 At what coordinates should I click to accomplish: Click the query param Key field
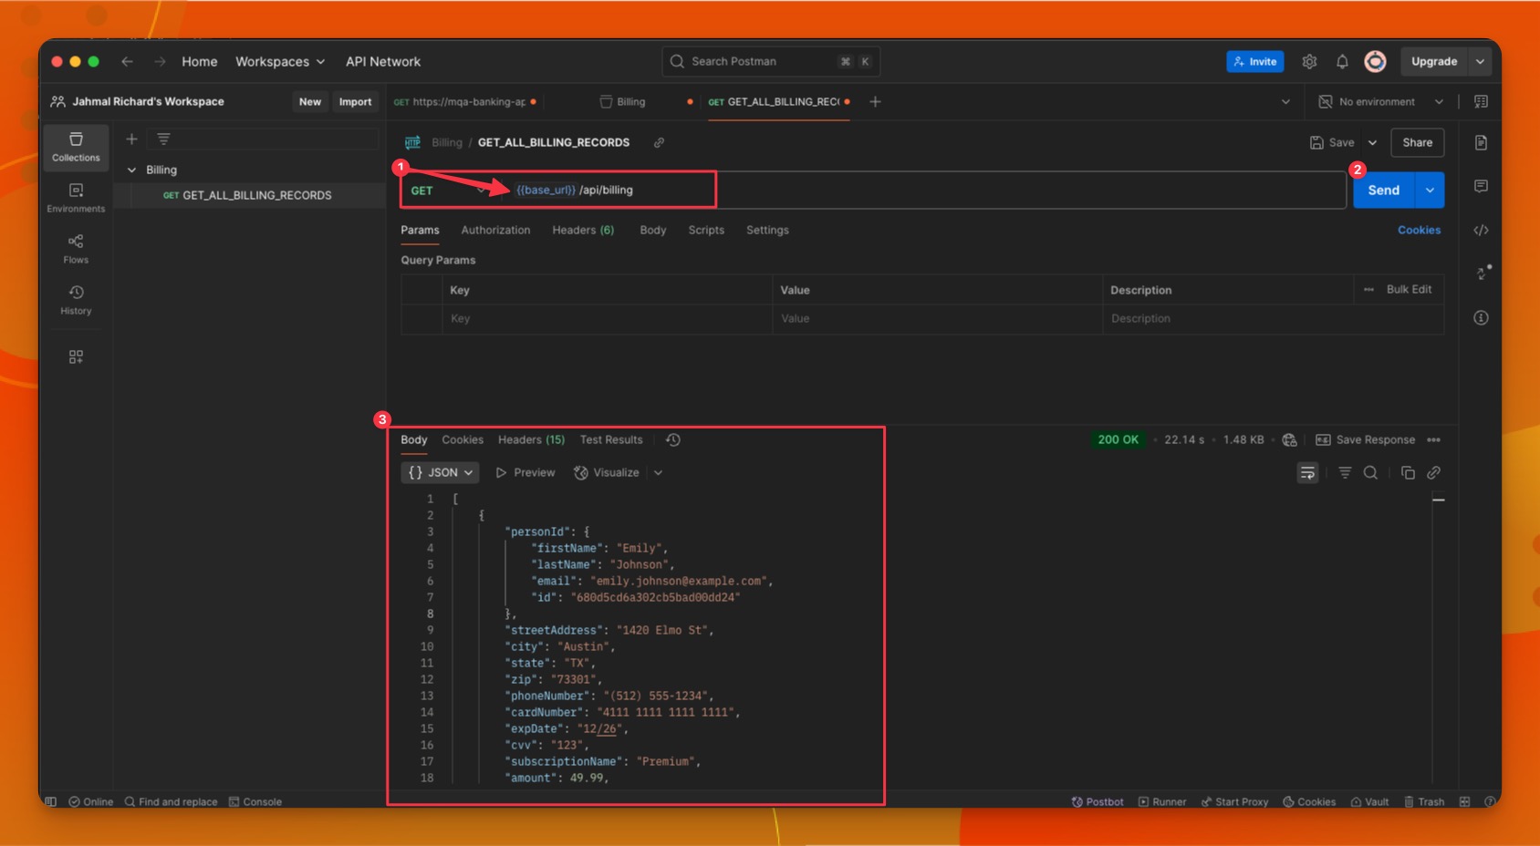pos(607,318)
